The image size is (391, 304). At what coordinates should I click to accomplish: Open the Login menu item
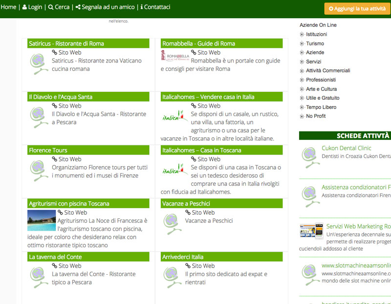[x=32, y=7]
